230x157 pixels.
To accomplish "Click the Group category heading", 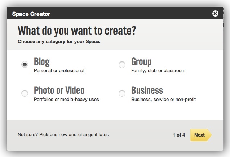I will click(141, 61).
